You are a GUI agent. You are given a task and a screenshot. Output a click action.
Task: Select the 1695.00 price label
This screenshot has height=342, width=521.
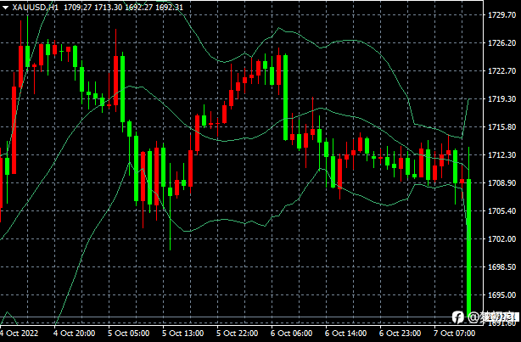pyautogui.click(x=501, y=294)
